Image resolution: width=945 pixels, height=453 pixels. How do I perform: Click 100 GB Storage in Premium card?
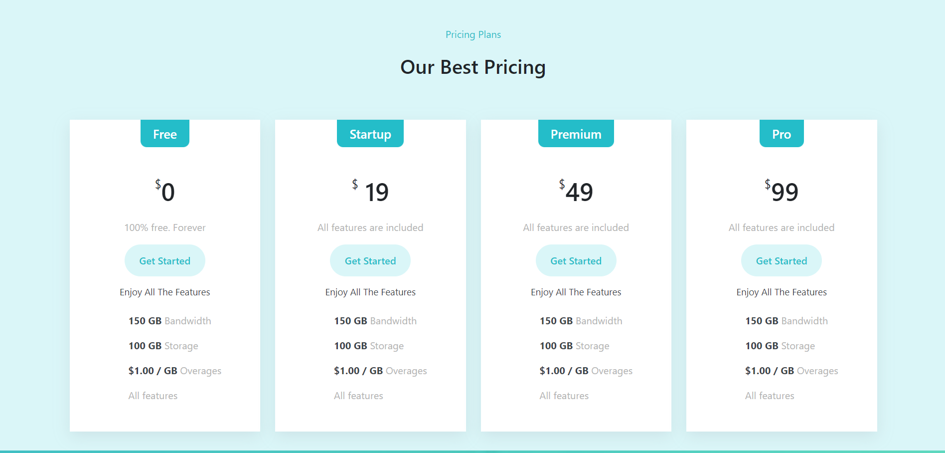click(574, 346)
